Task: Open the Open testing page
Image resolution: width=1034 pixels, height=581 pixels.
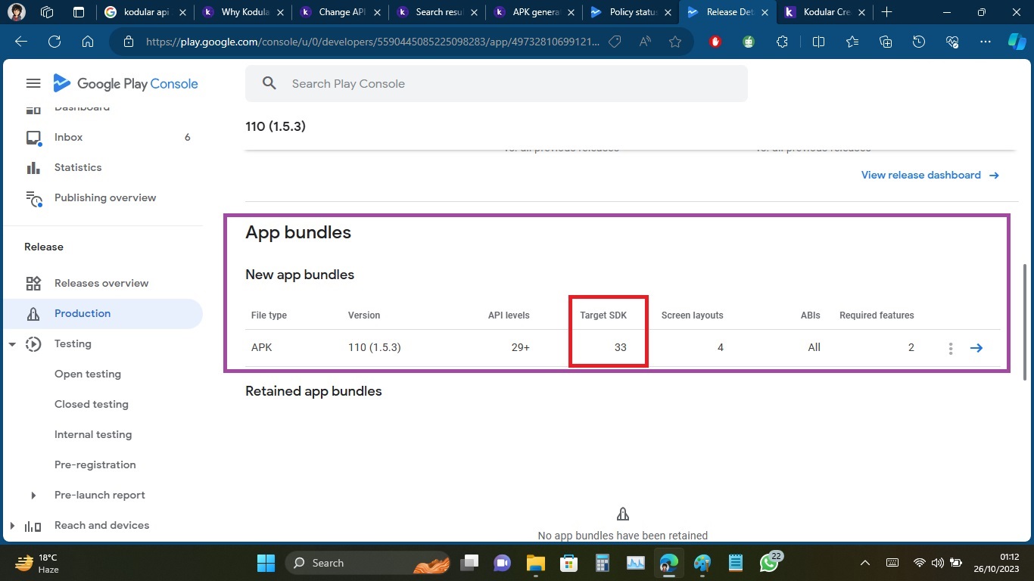Action: click(x=88, y=374)
